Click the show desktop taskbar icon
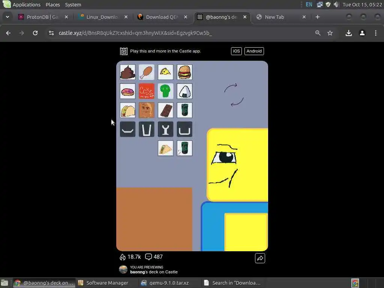Viewport: 384px width, 288px height. pyautogui.click(x=4, y=283)
